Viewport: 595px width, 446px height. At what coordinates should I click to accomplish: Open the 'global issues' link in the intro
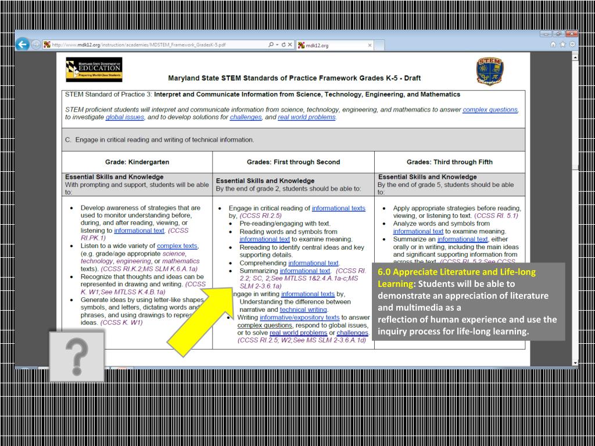[125, 117]
